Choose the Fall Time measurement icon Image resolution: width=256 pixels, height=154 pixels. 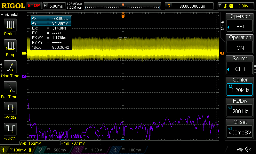(x=10, y=87)
